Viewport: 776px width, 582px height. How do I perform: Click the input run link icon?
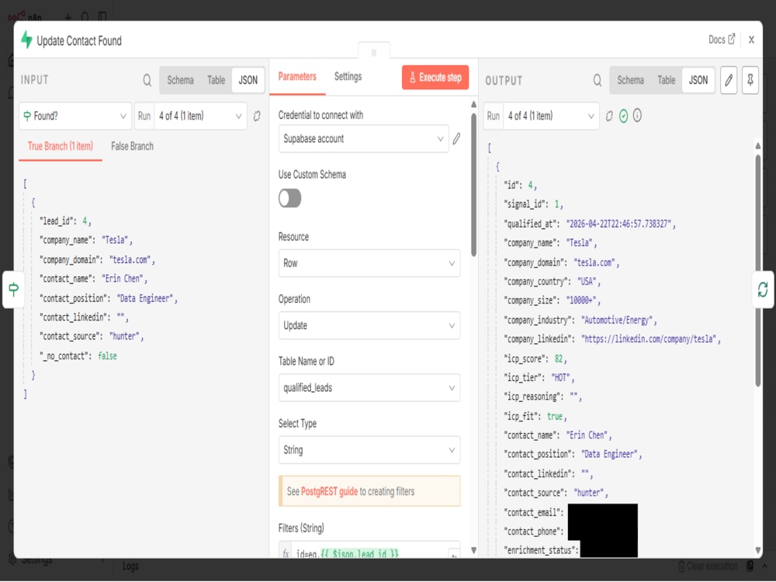(257, 116)
